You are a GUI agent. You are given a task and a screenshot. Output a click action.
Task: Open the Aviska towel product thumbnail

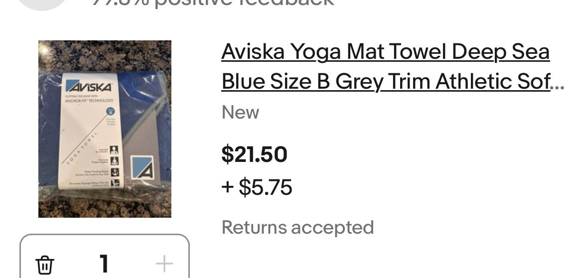point(105,129)
